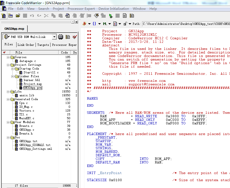Open target settings icon beside chip icon

68,37
